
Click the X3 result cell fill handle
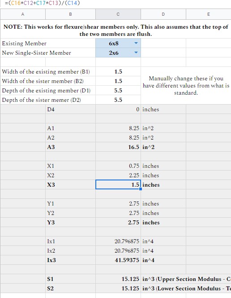[x=141, y=189]
